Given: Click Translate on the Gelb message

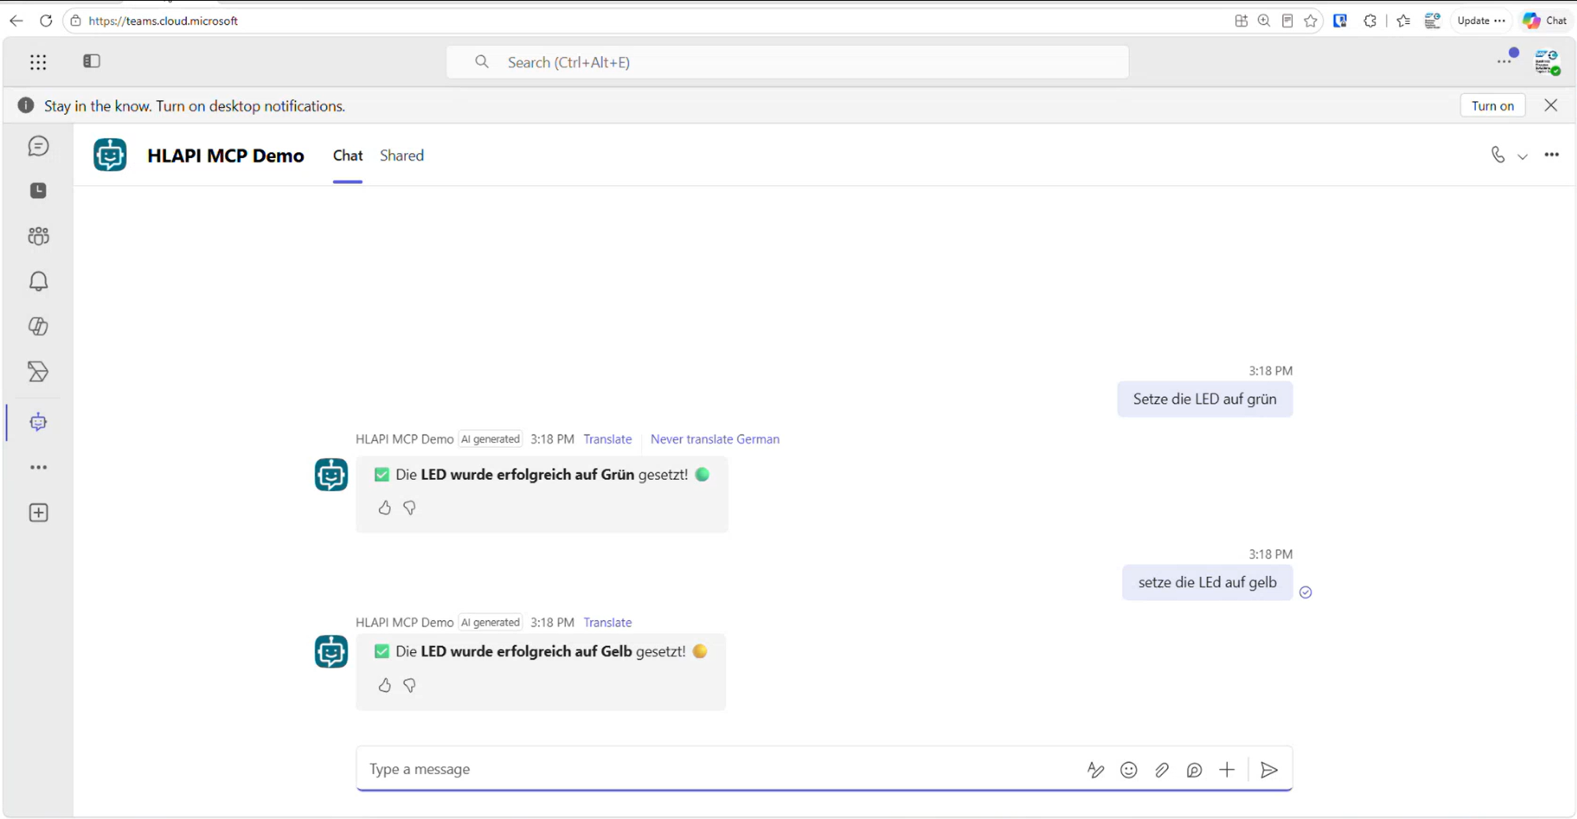Looking at the screenshot, I should (608, 622).
